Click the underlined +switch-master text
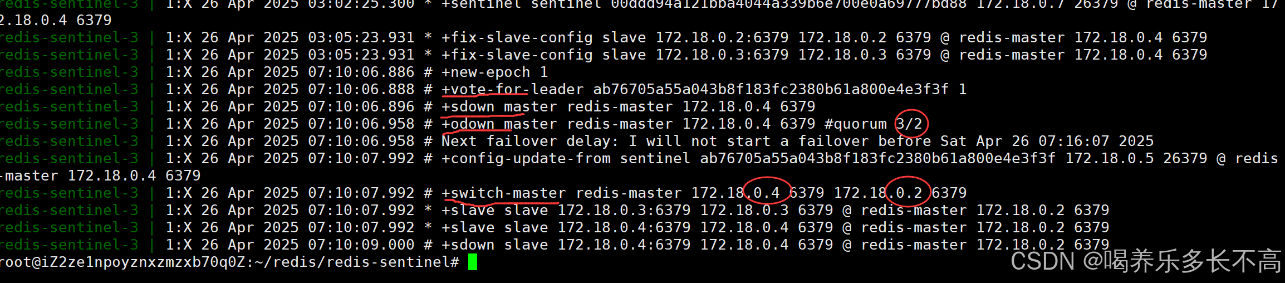This screenshot has width=1285, height=283. coord(504,193)
